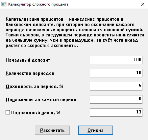Focus the Доходность за период input field
148x140 pixels.
pyautogui.click(x=116, y=86)
